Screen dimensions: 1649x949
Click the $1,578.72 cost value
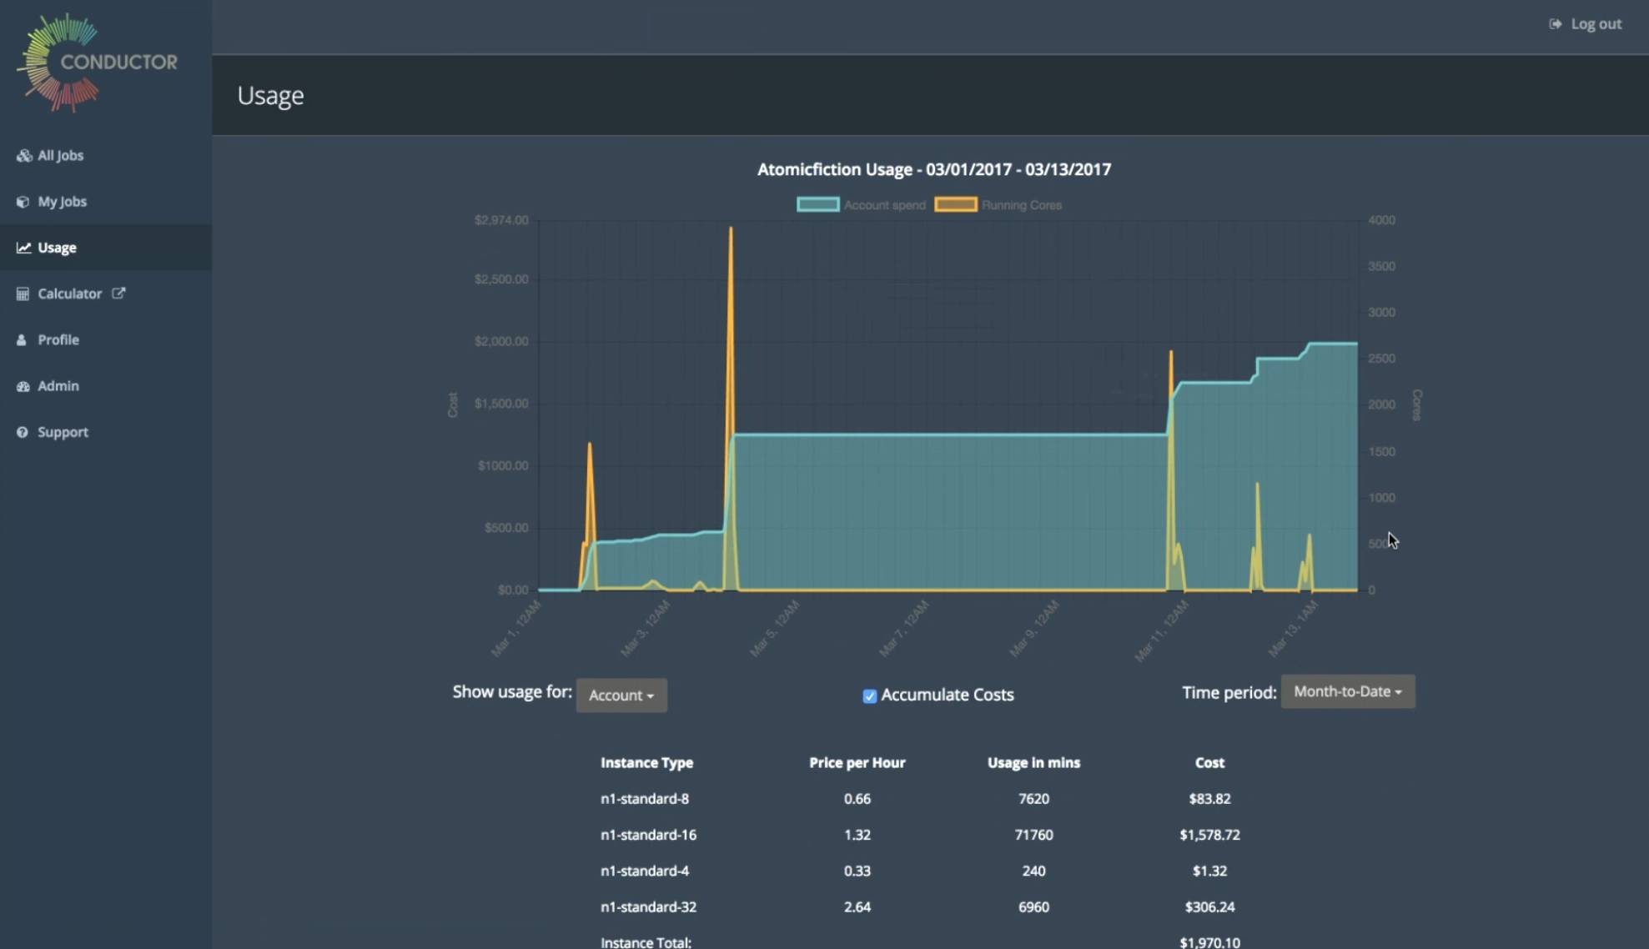click(x=1209, y=834)
